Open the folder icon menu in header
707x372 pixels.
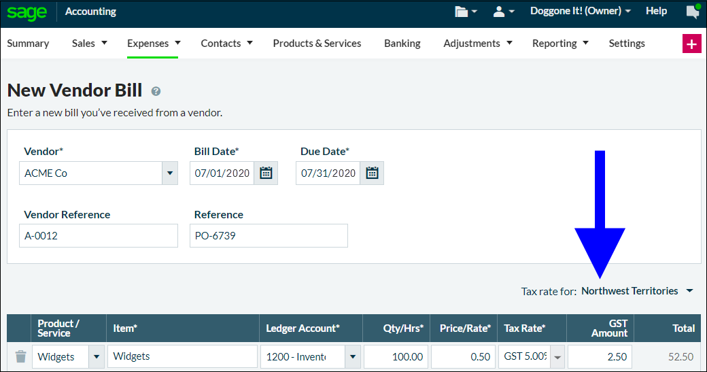[466, 12]
